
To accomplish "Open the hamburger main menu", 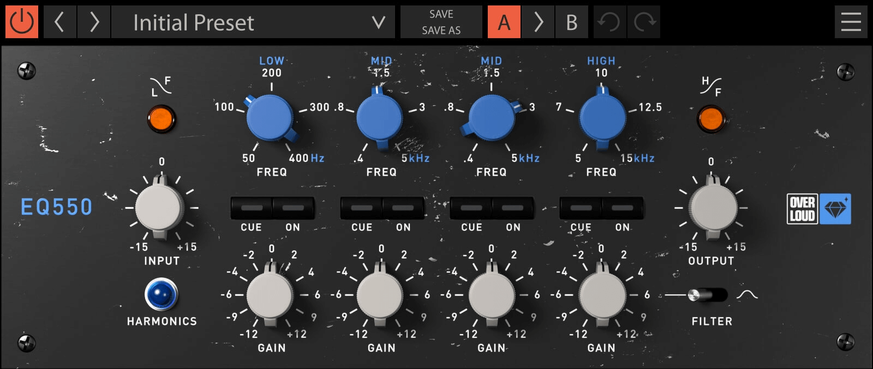I will (x=851, y=22).
